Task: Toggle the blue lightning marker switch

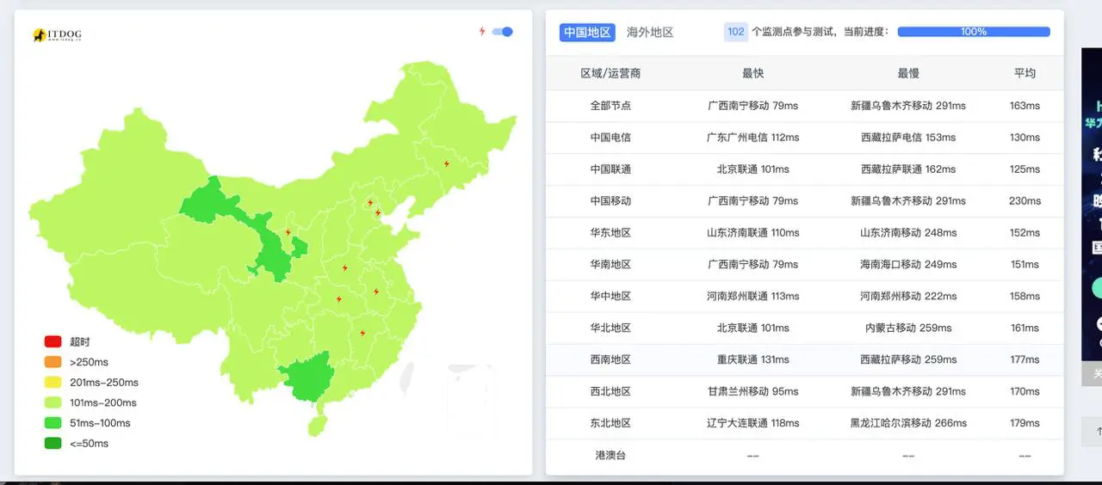Action: [x=503, y=32]
